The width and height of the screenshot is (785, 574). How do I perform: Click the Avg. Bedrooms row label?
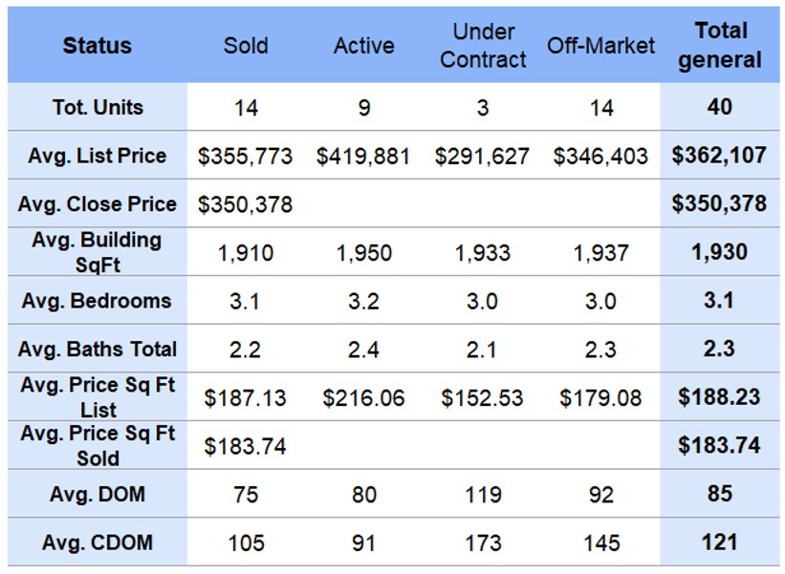pyautogui.click(x=97, y=301)
